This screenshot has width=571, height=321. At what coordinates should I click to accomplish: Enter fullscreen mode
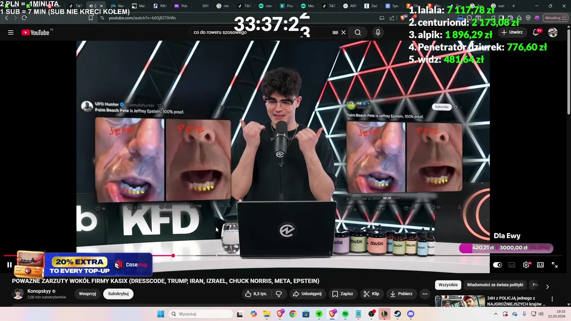(554, 265)
